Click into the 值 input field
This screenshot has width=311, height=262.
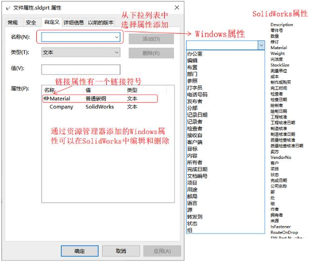point(80,69)
